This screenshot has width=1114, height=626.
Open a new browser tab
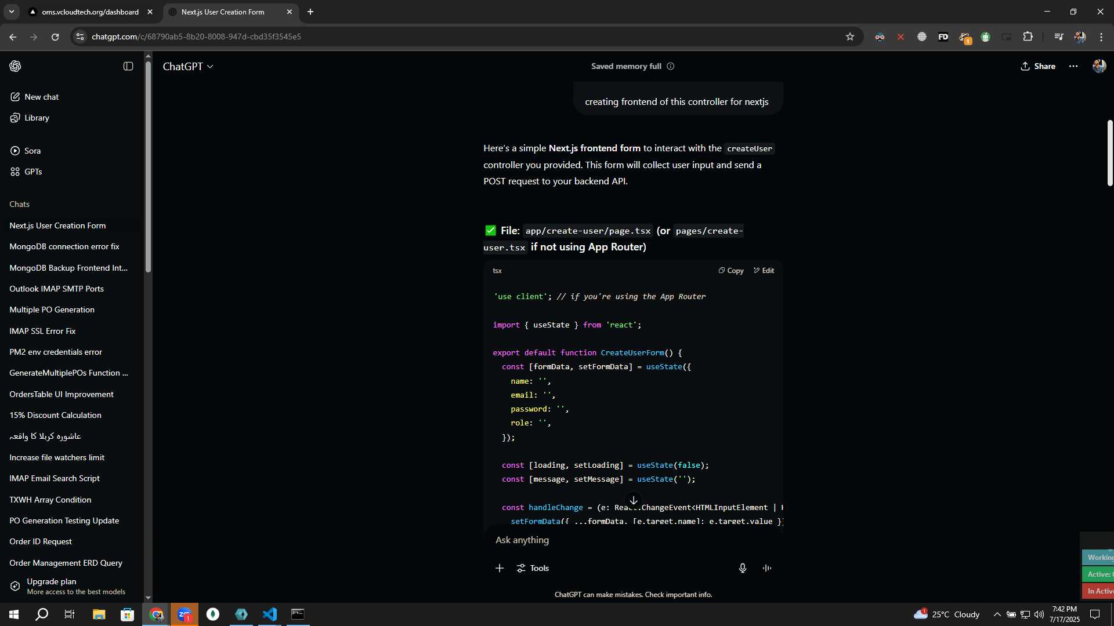pyautogui.click(x=310, y=12)
